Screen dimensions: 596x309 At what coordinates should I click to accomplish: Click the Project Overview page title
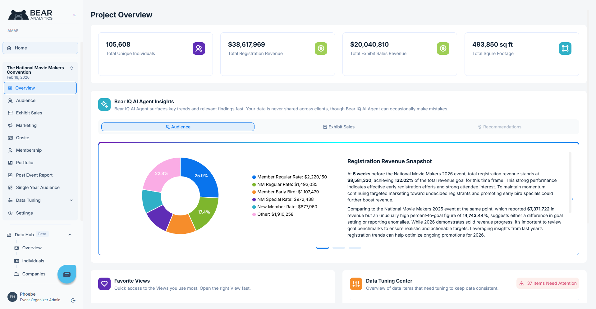121,15
